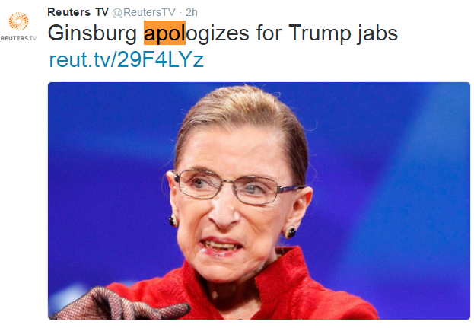Click the word 'Ginsburg' in the headline
Image resolution: width=474 pixels, height=328 pixels.
[x=92, y=33]
